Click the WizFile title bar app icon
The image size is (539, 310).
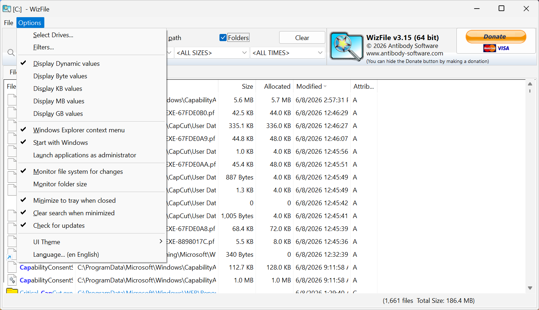(x=6, y=9)
